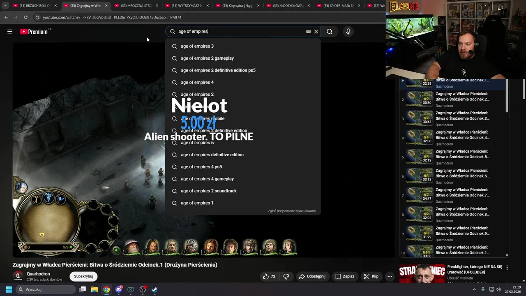Reload the YouTube page

[x=25, y=17]
